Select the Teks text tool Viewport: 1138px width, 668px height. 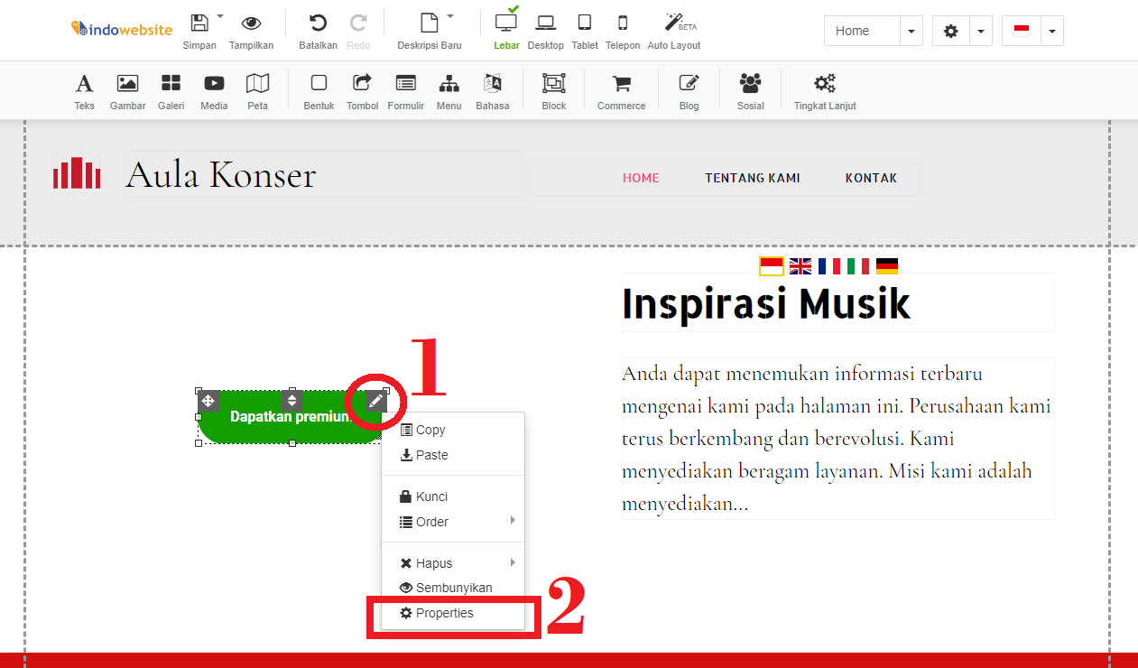(x=84, y=93)
